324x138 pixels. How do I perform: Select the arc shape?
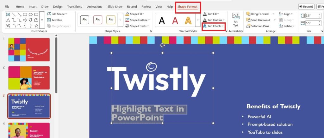click(x=14, y=26)
